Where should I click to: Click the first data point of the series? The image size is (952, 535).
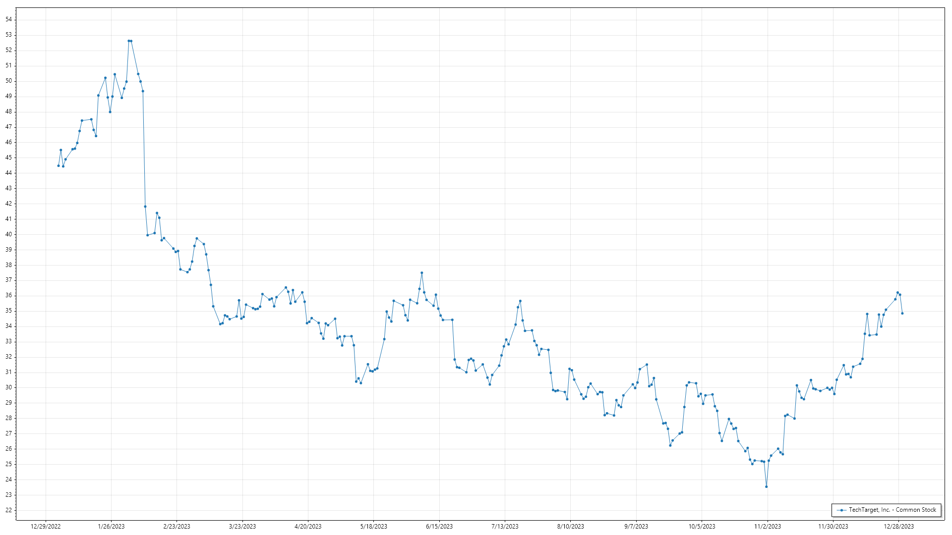[59, 166]
